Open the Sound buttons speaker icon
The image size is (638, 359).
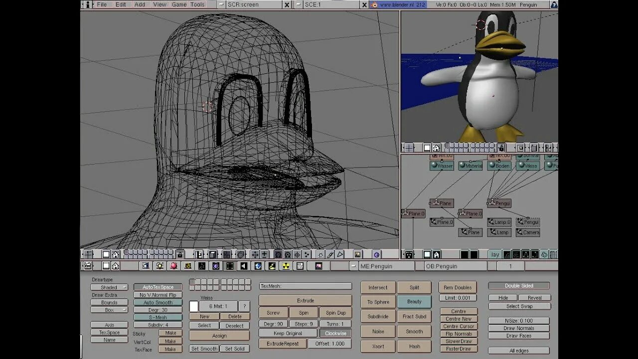click(x=243, y=266)
